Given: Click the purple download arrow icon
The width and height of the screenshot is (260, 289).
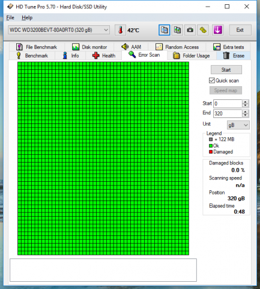Looking at the screenshot, I should pyautogui.click(x=217, y=30).
